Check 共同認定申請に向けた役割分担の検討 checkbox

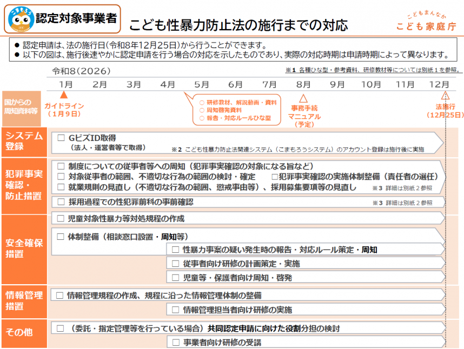[x=61, y=328]
